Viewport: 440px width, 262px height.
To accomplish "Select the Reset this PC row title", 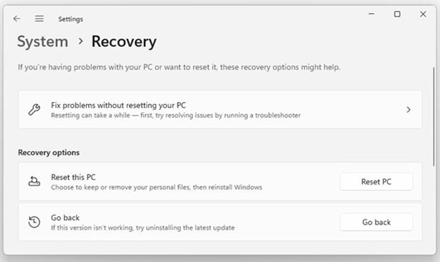I will click(x=74, y=177).
